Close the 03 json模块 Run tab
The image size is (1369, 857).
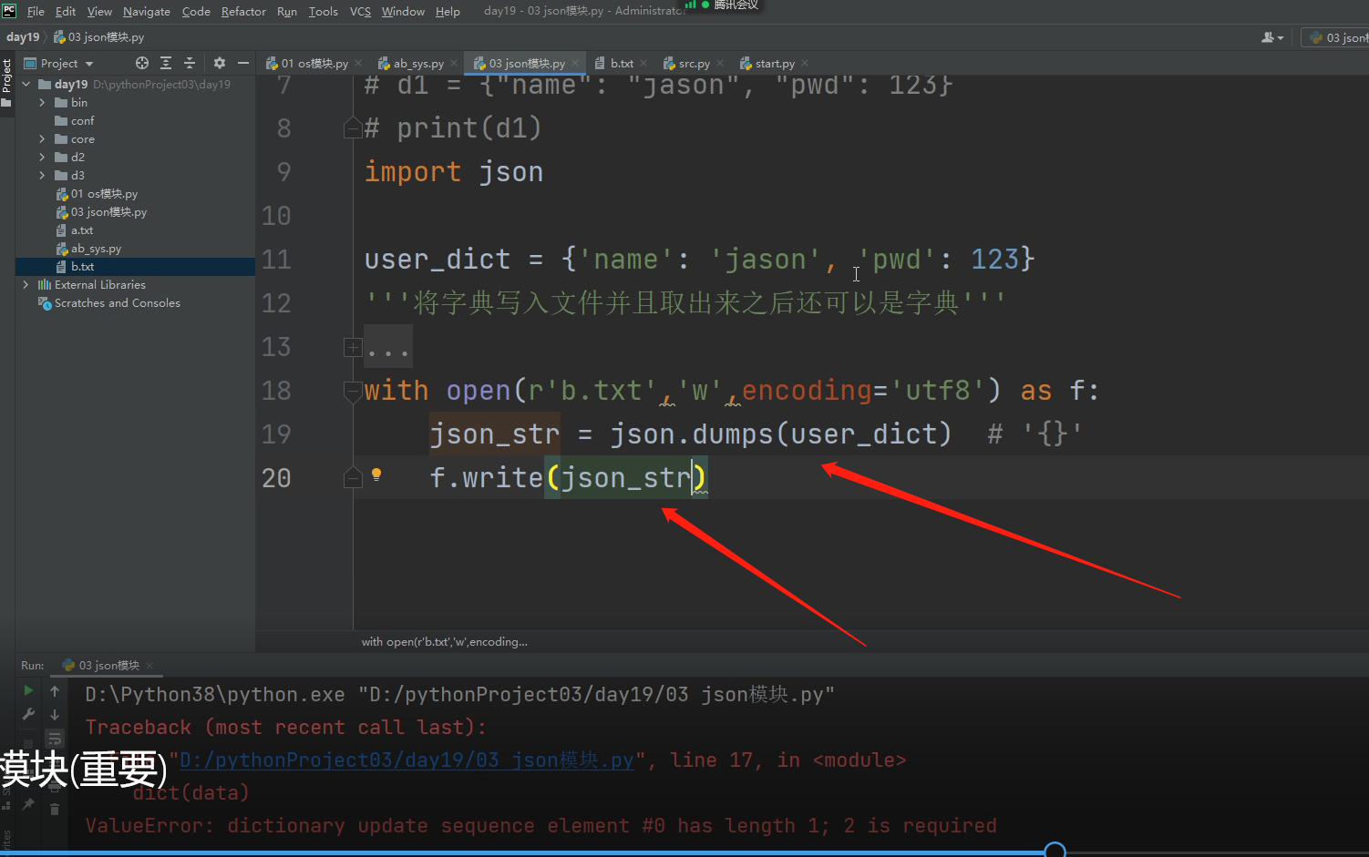pyautogui.click(x=149, y=666)
